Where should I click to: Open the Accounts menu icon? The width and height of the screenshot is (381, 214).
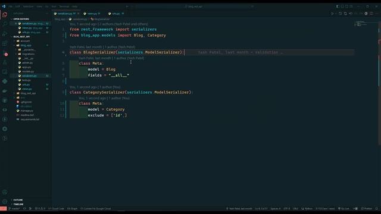[x=5, y=192]
